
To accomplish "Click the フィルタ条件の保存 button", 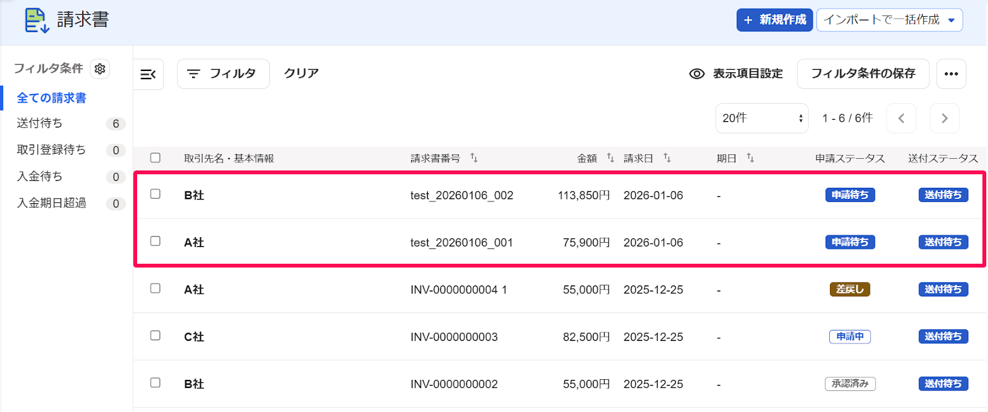I will point(863,74).
